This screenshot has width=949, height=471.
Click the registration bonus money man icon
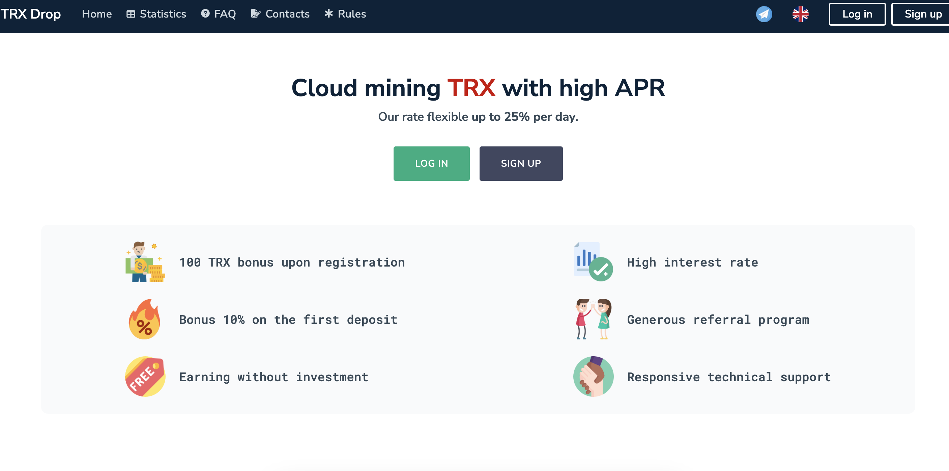pos(145,262)
